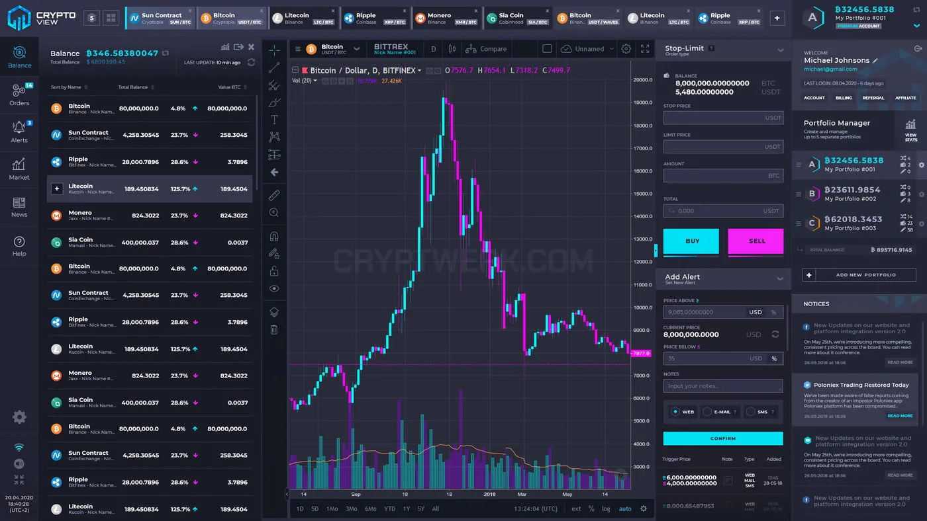
Task: Open the object tree layers icon
Action: (274, 312)
